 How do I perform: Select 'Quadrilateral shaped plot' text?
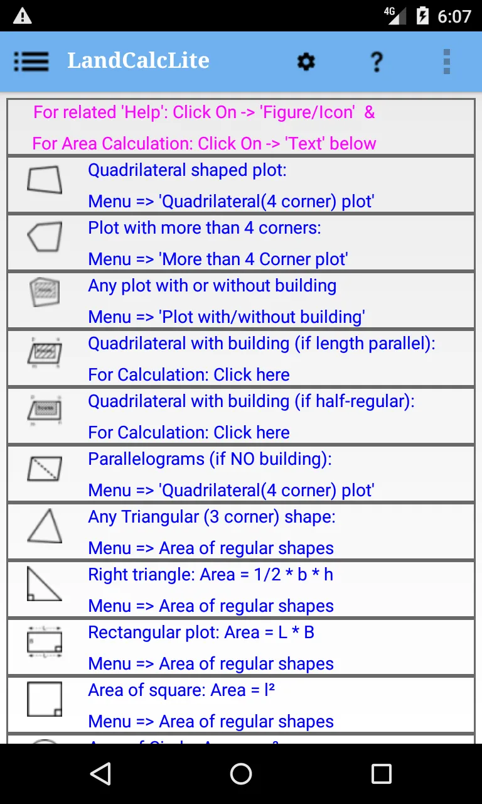[187, 170]
